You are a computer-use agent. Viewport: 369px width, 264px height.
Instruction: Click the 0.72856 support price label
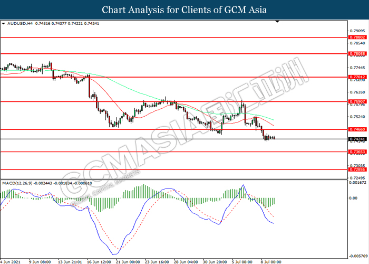coord(357,169)
